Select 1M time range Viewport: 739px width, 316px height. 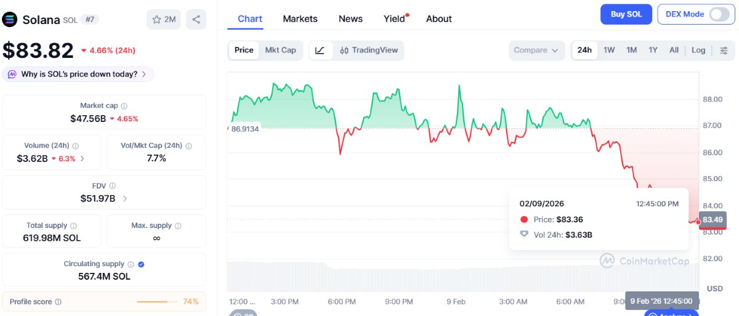point(631,51)
